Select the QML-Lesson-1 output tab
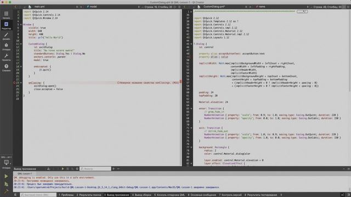This screenshot has width=351, height=197. 25,173
